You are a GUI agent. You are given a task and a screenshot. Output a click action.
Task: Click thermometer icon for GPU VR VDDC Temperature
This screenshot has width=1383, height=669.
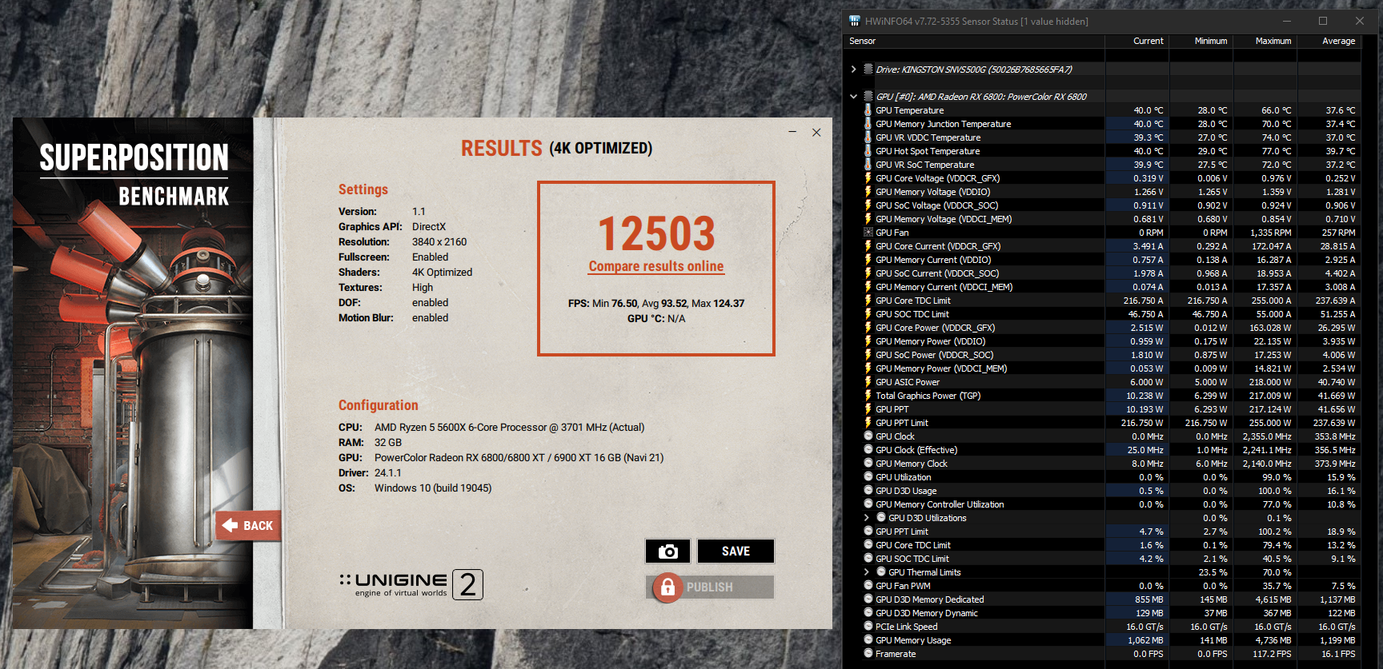868,137
